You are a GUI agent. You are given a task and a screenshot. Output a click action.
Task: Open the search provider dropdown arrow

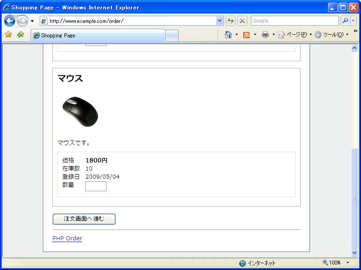click(x=353, y=21)
